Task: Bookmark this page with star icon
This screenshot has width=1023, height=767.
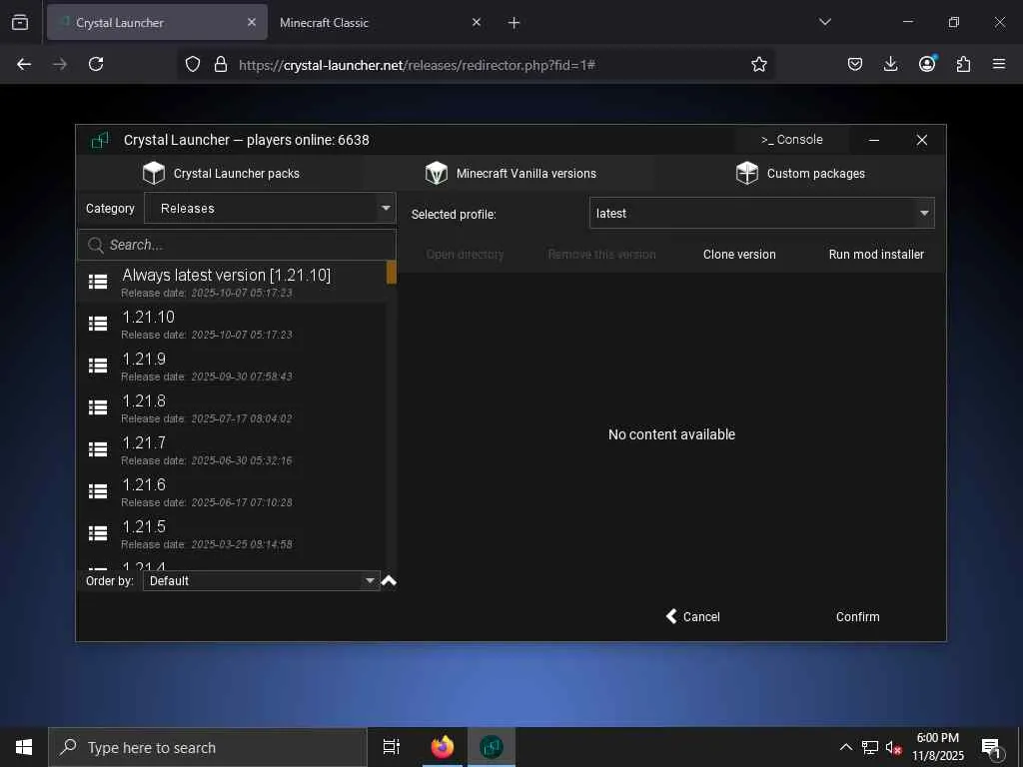Action: coord(759,64)
